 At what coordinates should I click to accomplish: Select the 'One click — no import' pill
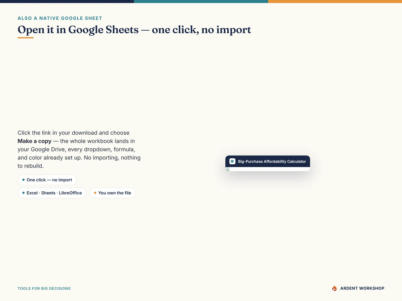coord(47,180)
